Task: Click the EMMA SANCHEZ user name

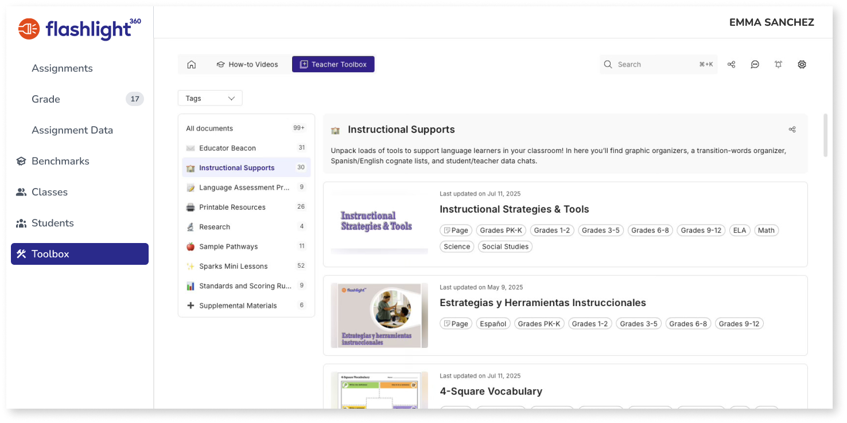Action: [771, 22]
